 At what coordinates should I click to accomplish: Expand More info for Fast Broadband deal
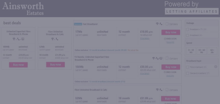[x=170, y=42]
